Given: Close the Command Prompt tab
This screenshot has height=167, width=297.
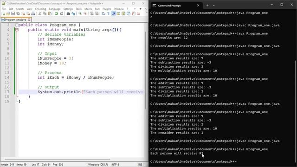Looking at the screenshot, I should coord(198,6).
